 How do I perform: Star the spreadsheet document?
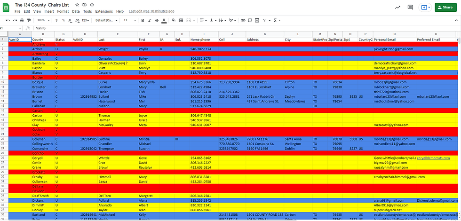tap(77, 5)
